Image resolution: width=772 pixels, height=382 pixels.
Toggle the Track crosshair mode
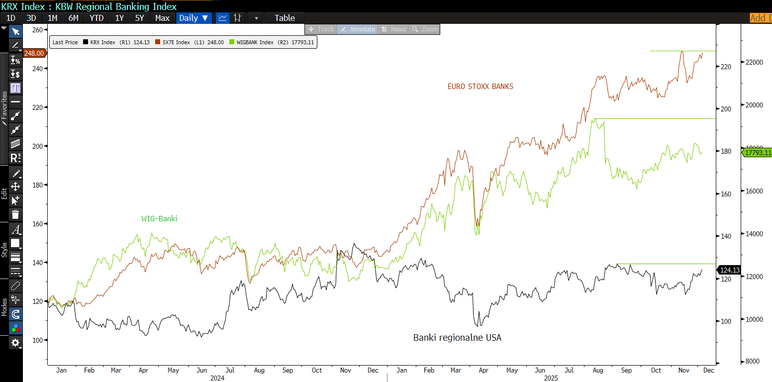coord(321,29)
